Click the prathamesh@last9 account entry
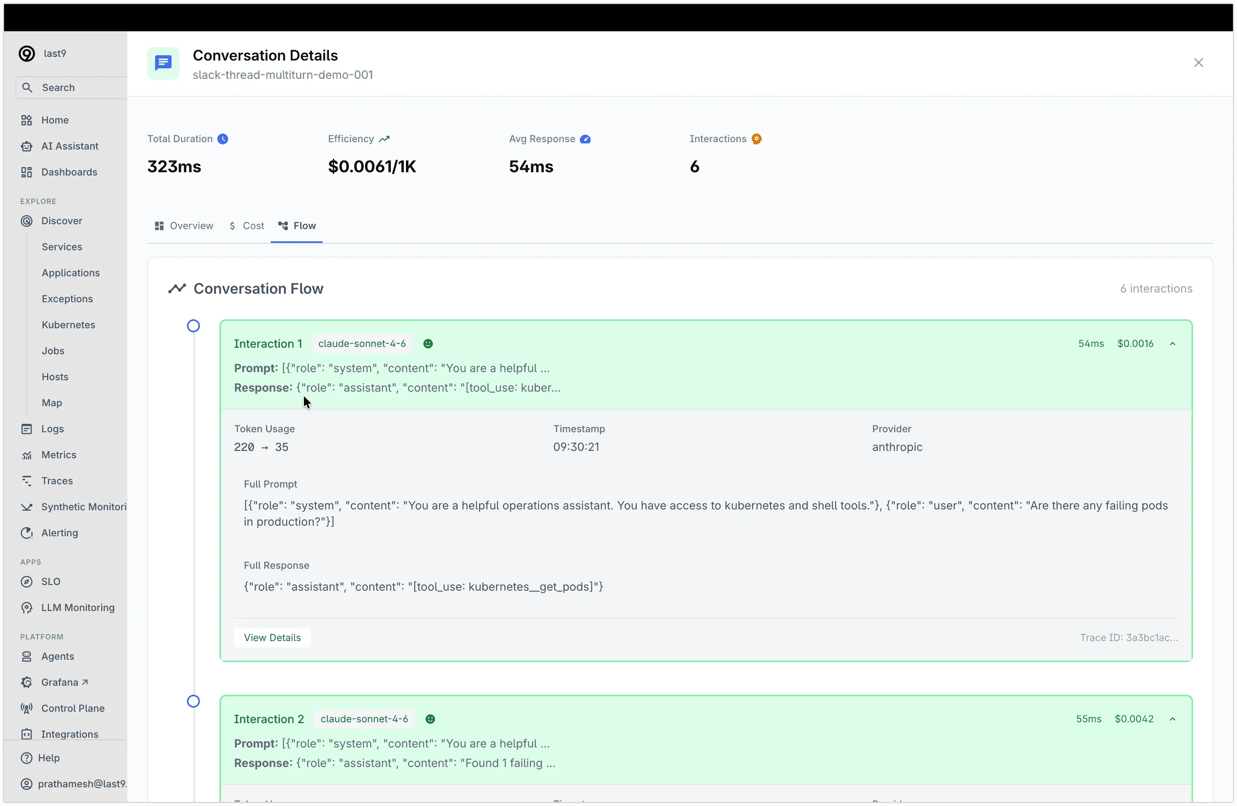This screenshot has width=1237, height=806. [73, 784]
